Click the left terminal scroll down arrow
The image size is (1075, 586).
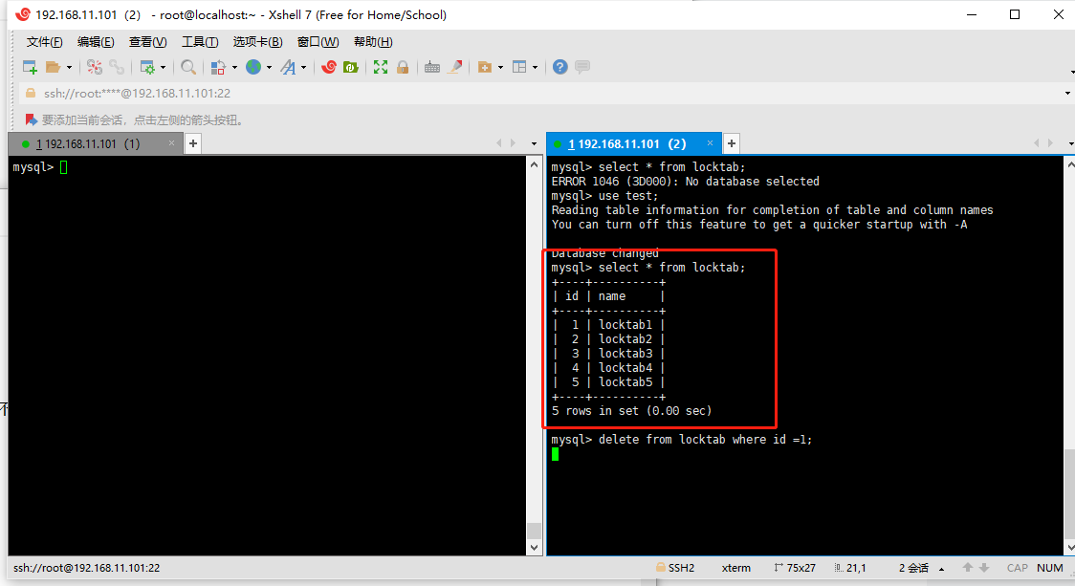tap(535, 548)
